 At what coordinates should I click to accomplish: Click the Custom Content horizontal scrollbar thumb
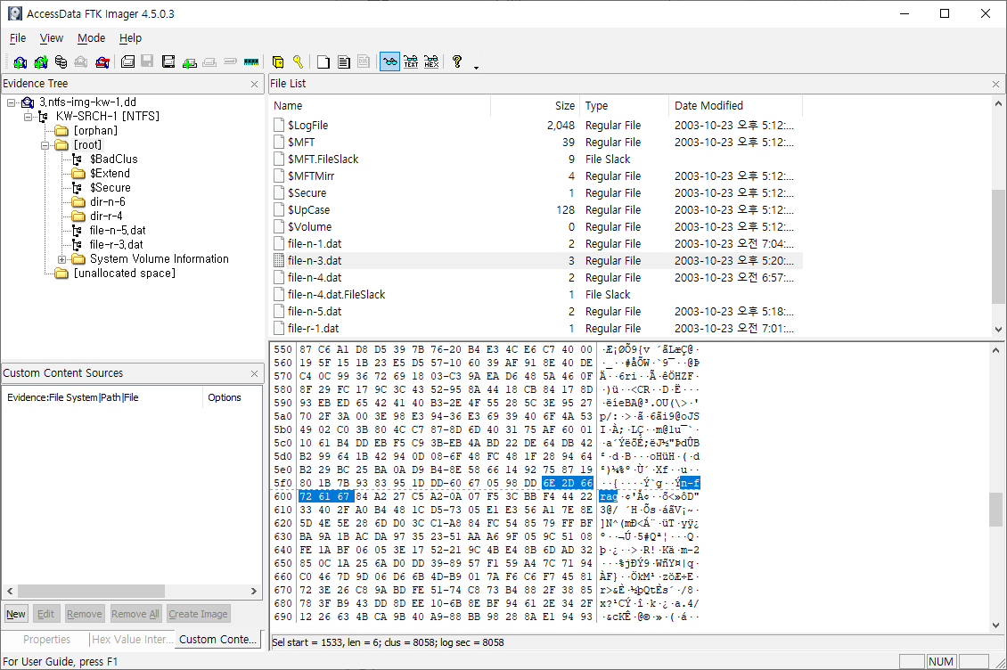(x=91, y=591)
